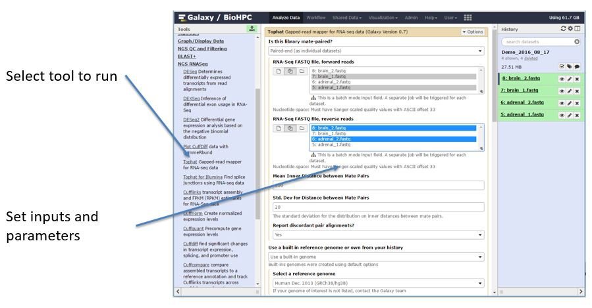Image resolution: width=592 pixels, height=308 pixels.
Task: Select dataset collection mode for forward reads
Action: (x=302, y=71)
